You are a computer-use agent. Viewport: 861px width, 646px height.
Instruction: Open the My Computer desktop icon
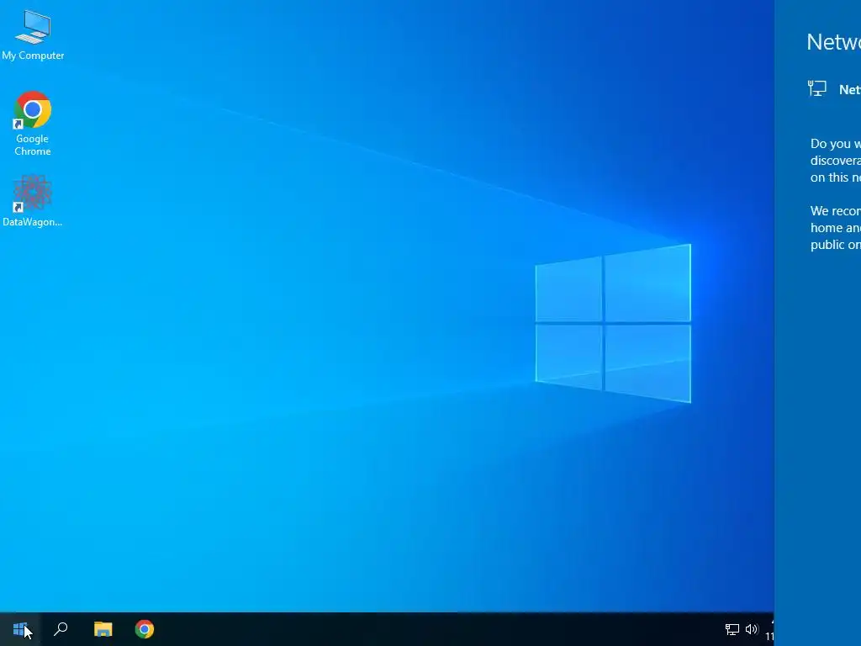point(33,35)
